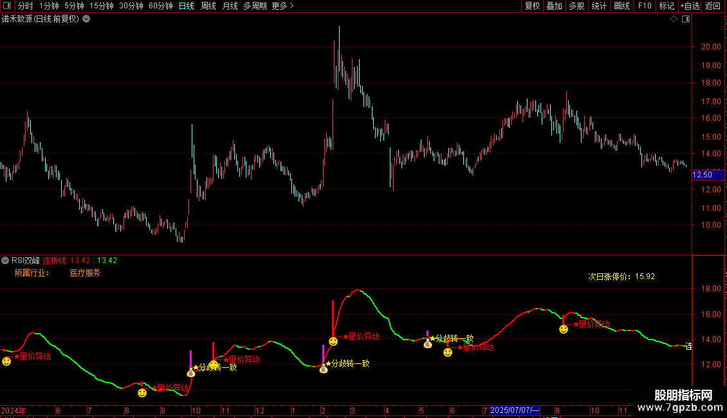
Task: Switch to 周线 weekly chart
Action: [x=208, y=6]
